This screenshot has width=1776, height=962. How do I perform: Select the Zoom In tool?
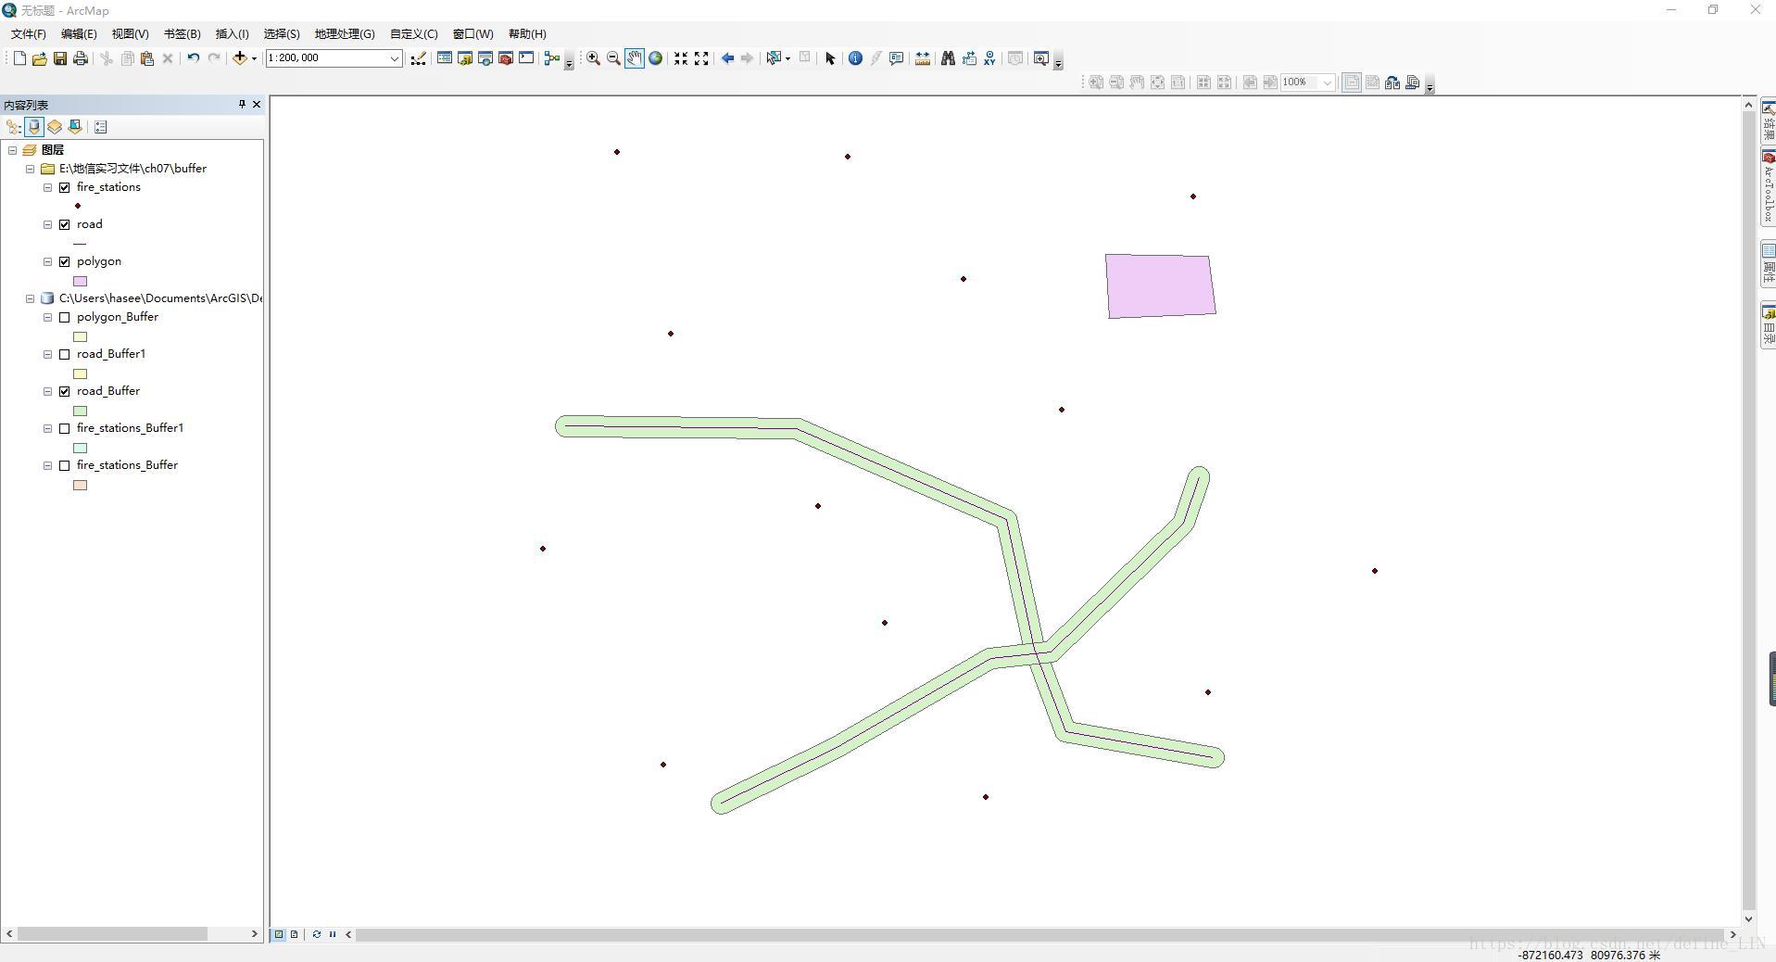coord(593,58)
